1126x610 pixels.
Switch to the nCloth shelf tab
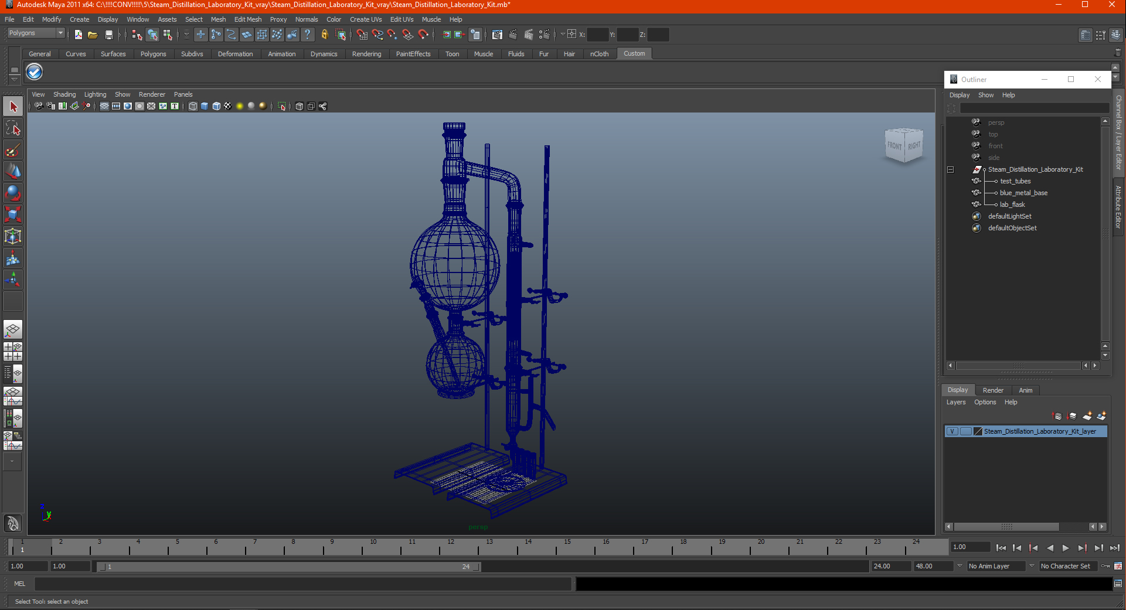click(x=599, y=54)
